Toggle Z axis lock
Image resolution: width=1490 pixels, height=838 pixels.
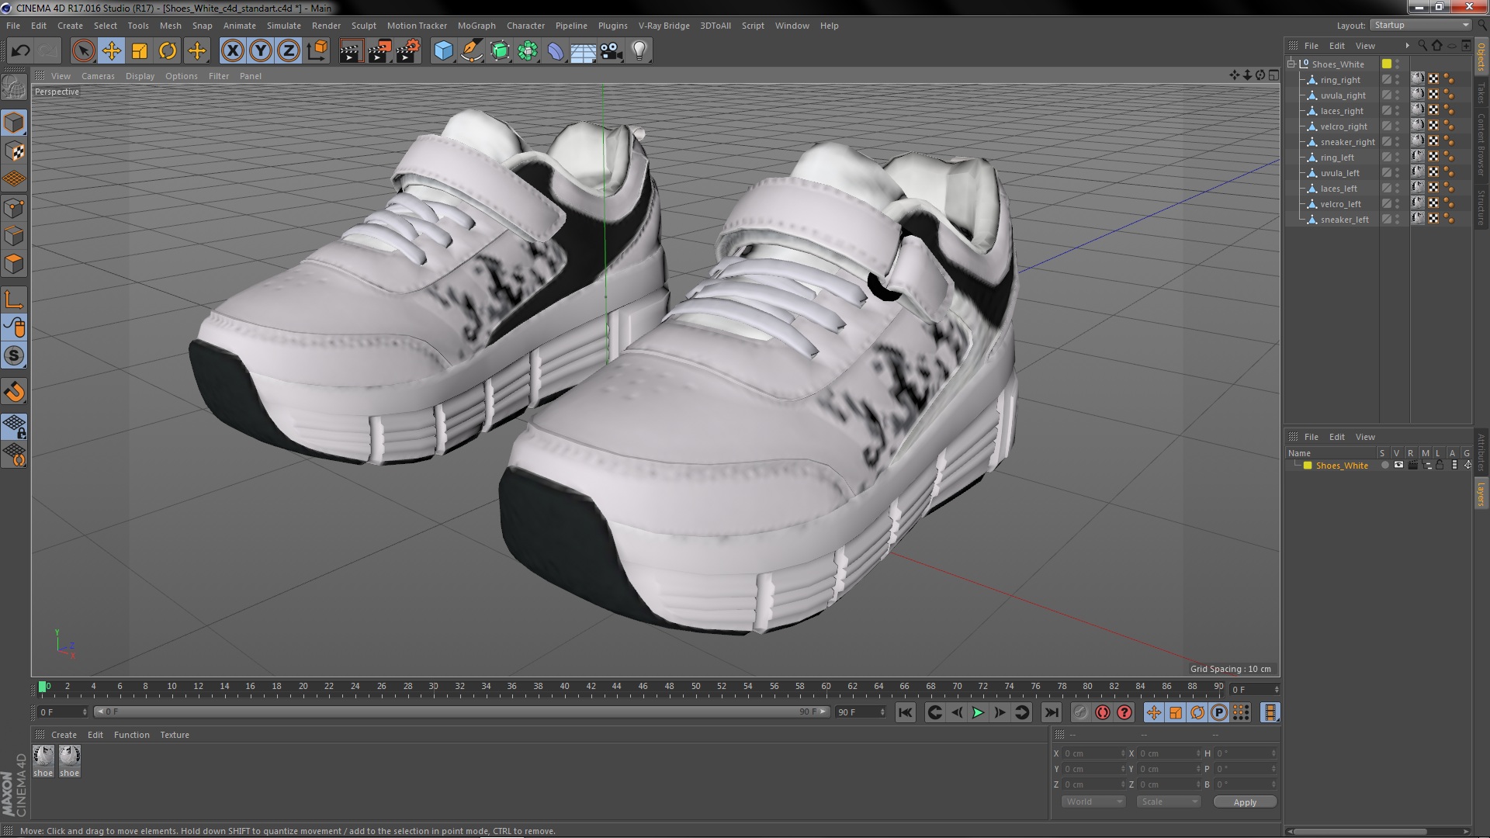289,51
